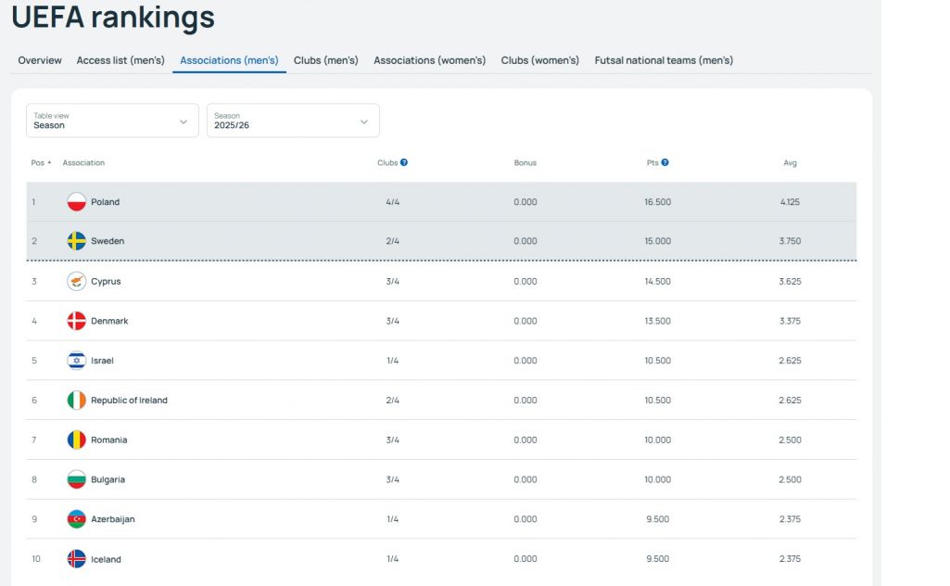The height and width of the screenshot is (586, 950).
Task: Select the Republic of Ireland name
Action: [x=129, y=400]
